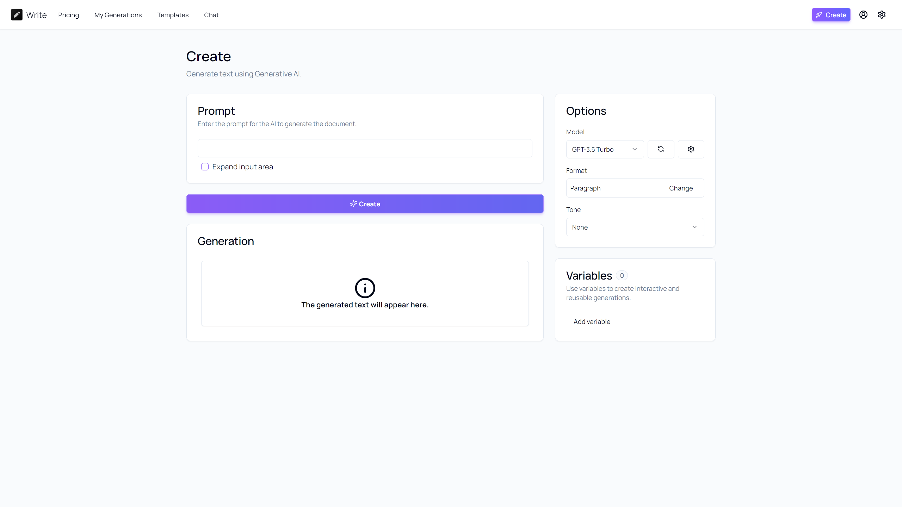Screen dimensions: 902x507
Task: Click the refresh models icon button
Action: tap(661, 149)
